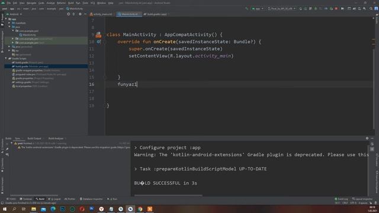The image size is (379, 213).
Task: Open the Window menu
Action: (x=101, y=3)
